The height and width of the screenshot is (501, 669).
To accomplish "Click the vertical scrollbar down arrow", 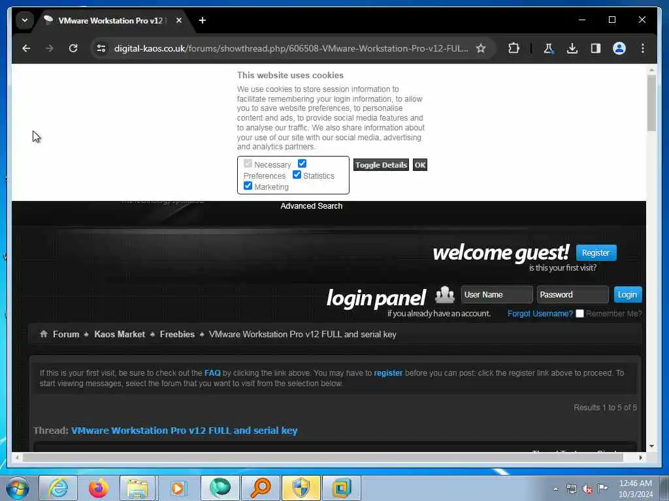I will [x=651, y=446].
